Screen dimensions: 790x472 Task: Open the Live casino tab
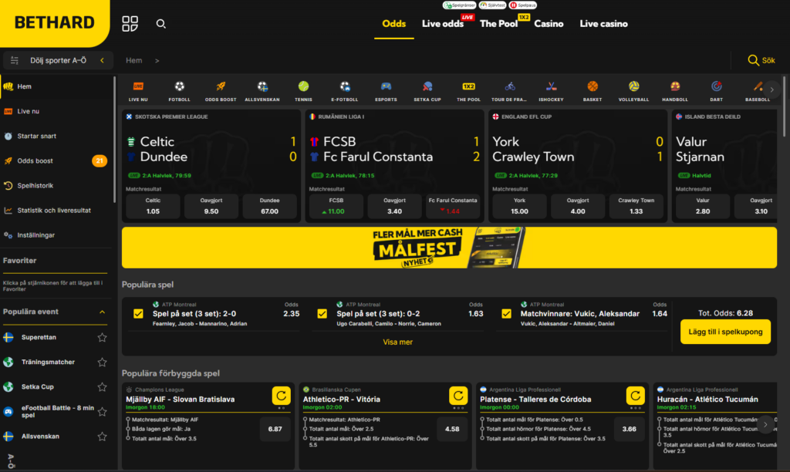(603, 24)
